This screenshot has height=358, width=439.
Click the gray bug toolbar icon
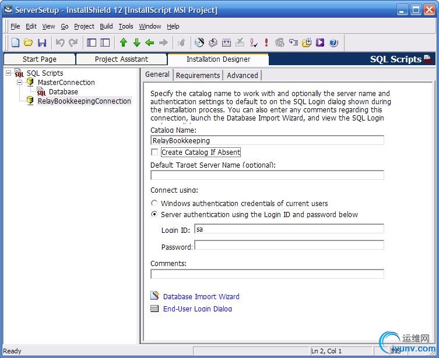pyautogui.click(x=181, y=42)
